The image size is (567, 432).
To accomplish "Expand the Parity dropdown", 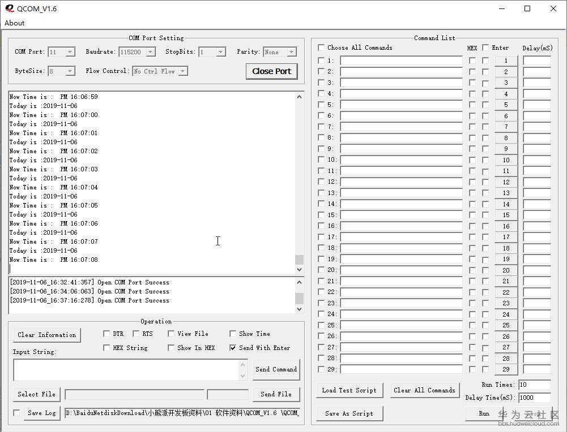I will (x=292, y=52).
